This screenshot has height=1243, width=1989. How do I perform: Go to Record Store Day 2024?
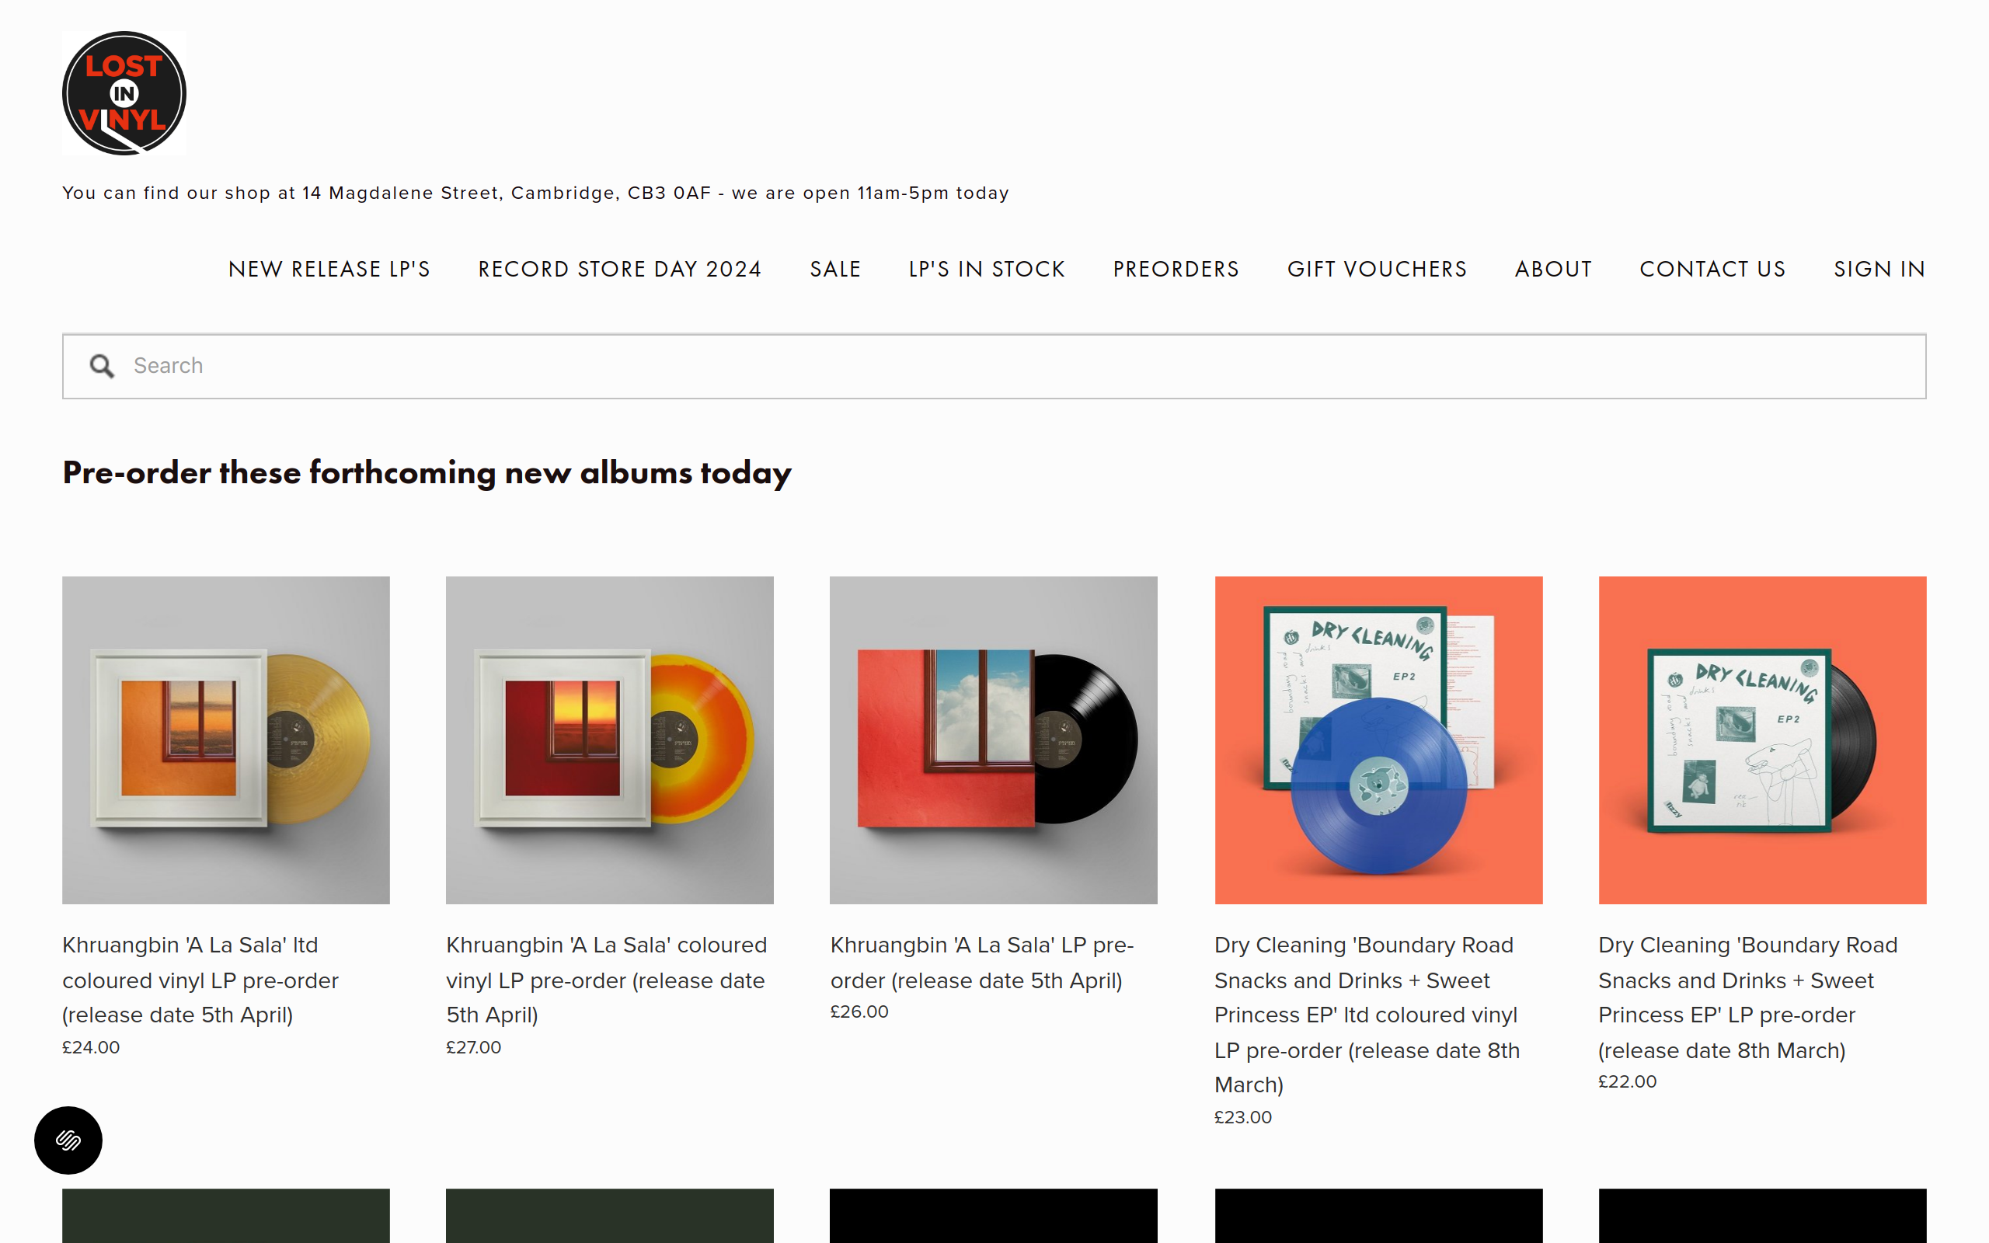pyautogui.click(x=620, y=269)
